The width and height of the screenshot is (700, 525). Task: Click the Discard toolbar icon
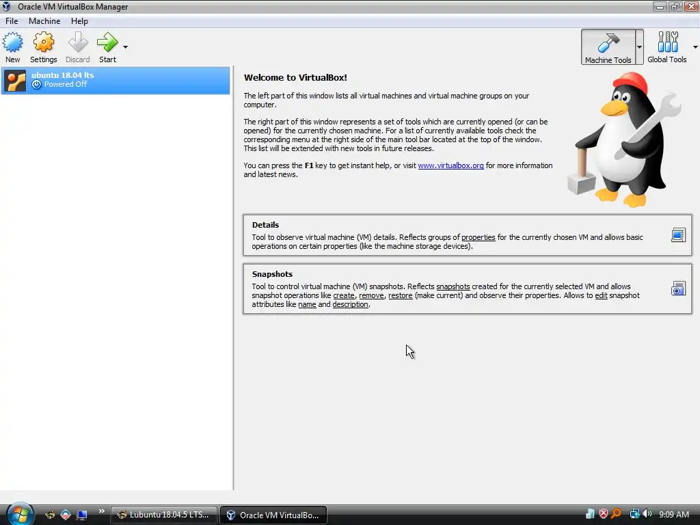point(78,47)
